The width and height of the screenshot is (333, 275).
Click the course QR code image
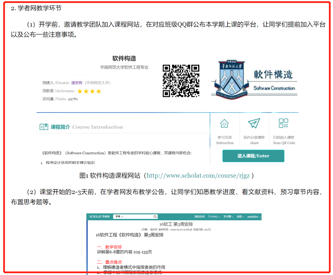[181, 81]
